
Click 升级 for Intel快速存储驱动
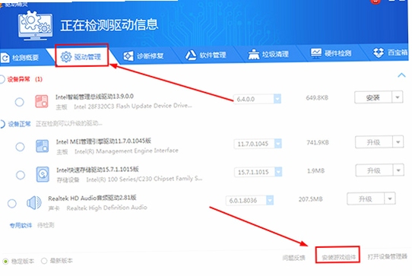coord(374,171)
